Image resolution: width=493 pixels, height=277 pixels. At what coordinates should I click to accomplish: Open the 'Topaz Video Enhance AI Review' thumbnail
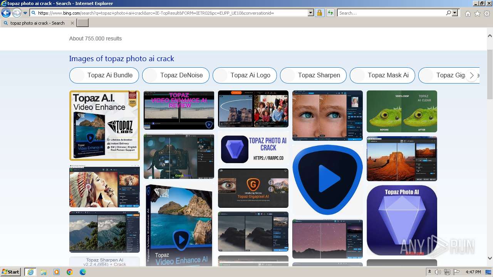tap(179, 110)
